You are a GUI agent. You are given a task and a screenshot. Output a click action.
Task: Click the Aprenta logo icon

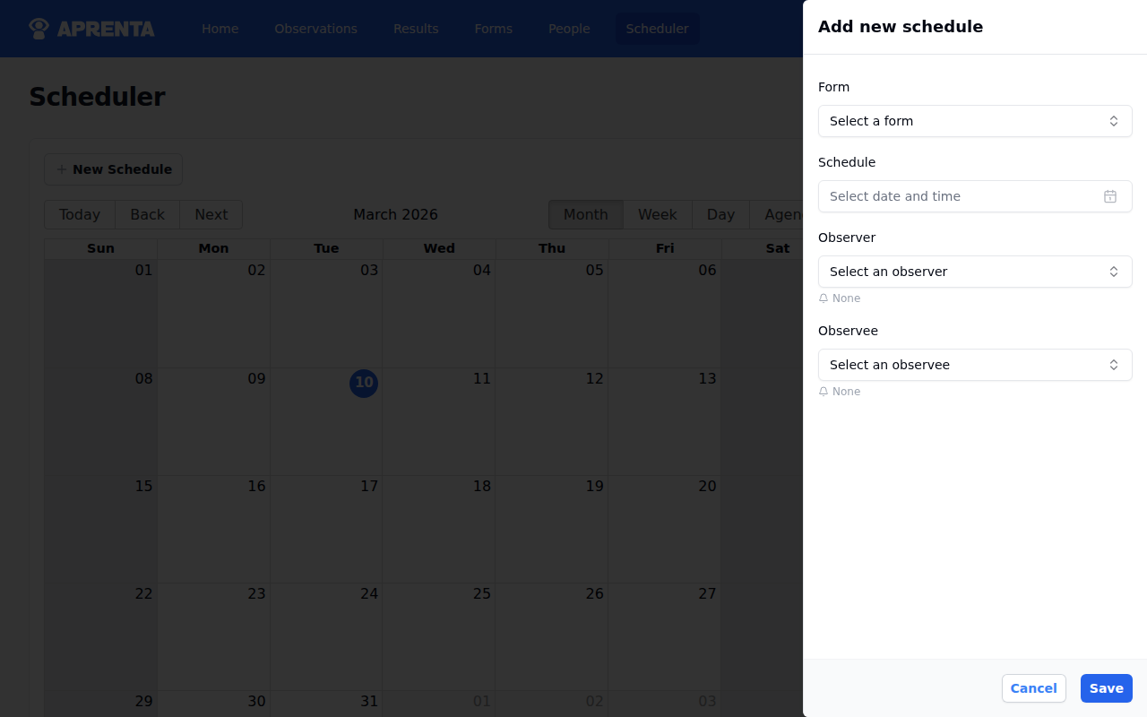tap(38, 28)
